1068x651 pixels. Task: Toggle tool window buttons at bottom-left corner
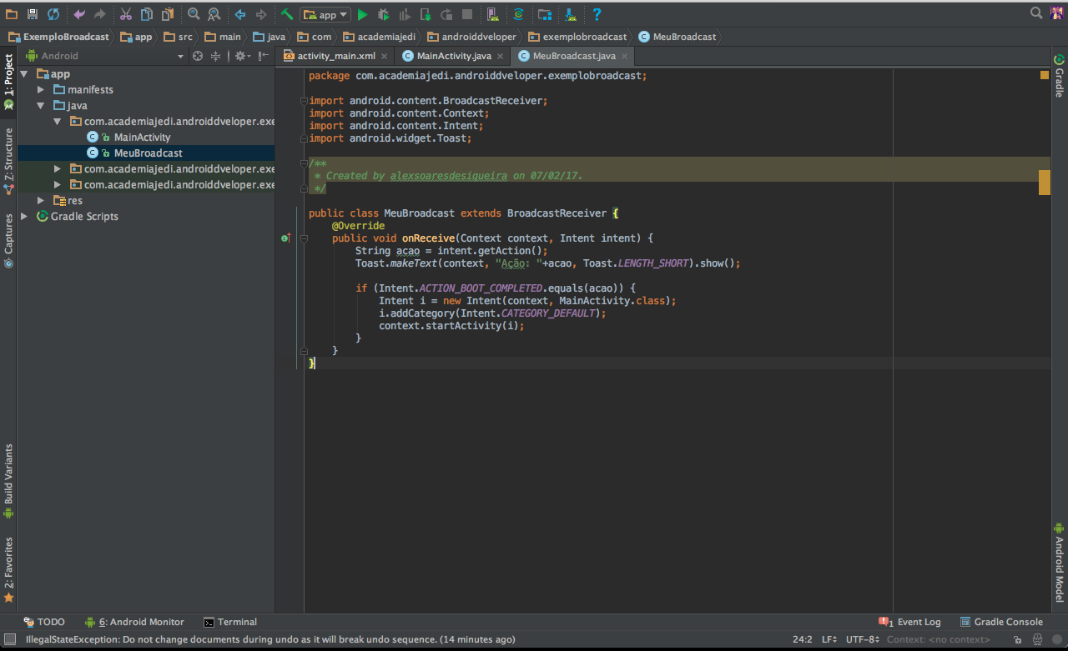coord(9,639)
